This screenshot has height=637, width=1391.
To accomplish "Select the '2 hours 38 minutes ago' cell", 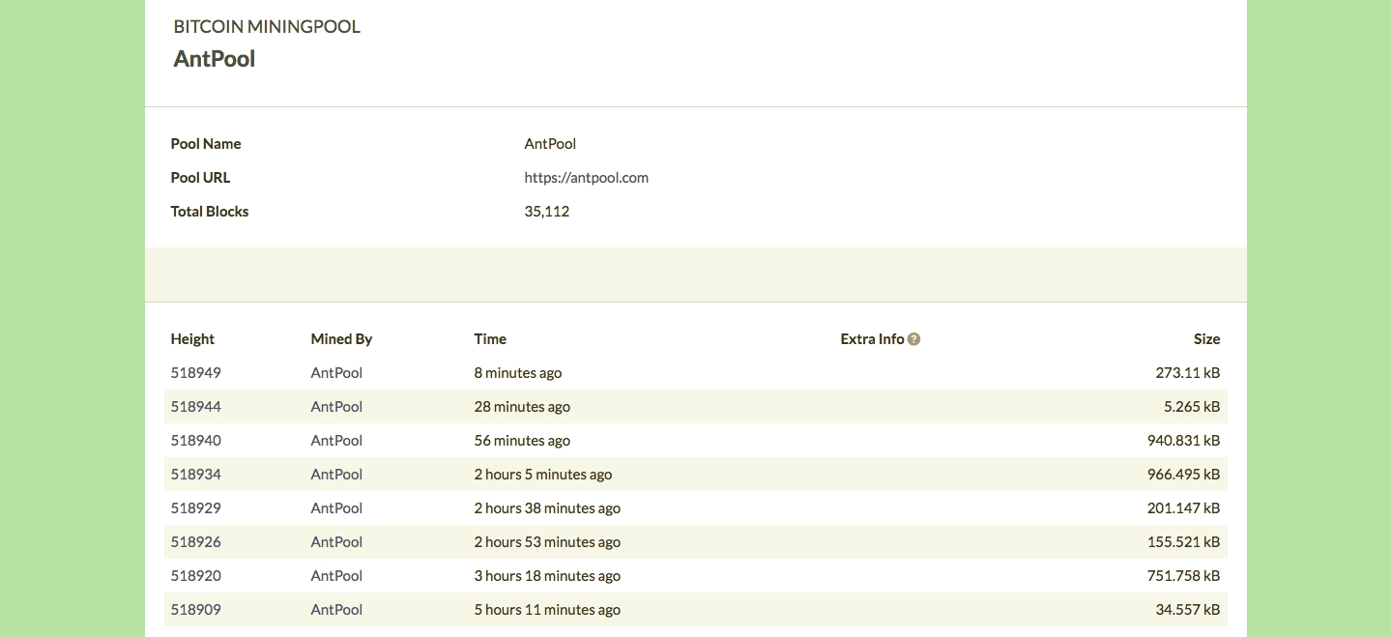I will click(547, 508).
